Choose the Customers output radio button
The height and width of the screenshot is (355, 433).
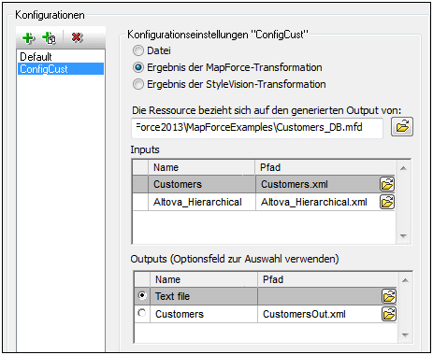click(x=142, y=313)
